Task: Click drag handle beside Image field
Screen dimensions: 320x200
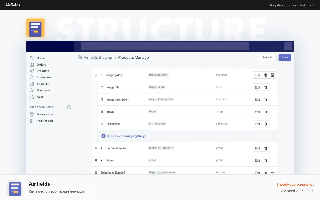Action: point(102,112)
